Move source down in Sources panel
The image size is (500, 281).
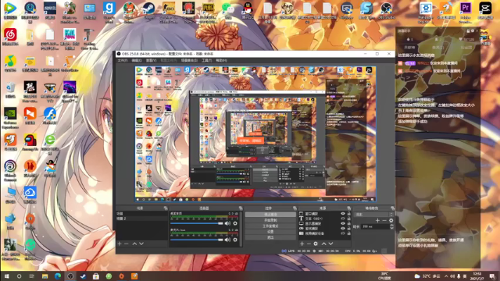331,244
